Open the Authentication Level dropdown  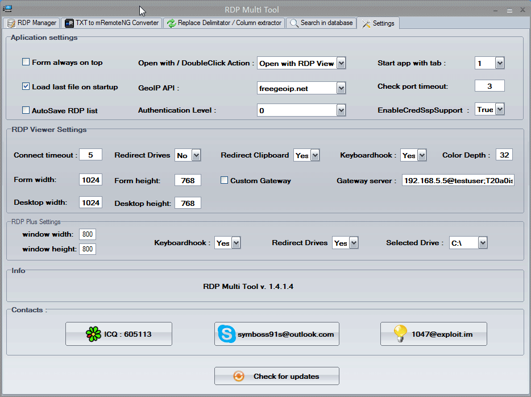pos(341,110)
